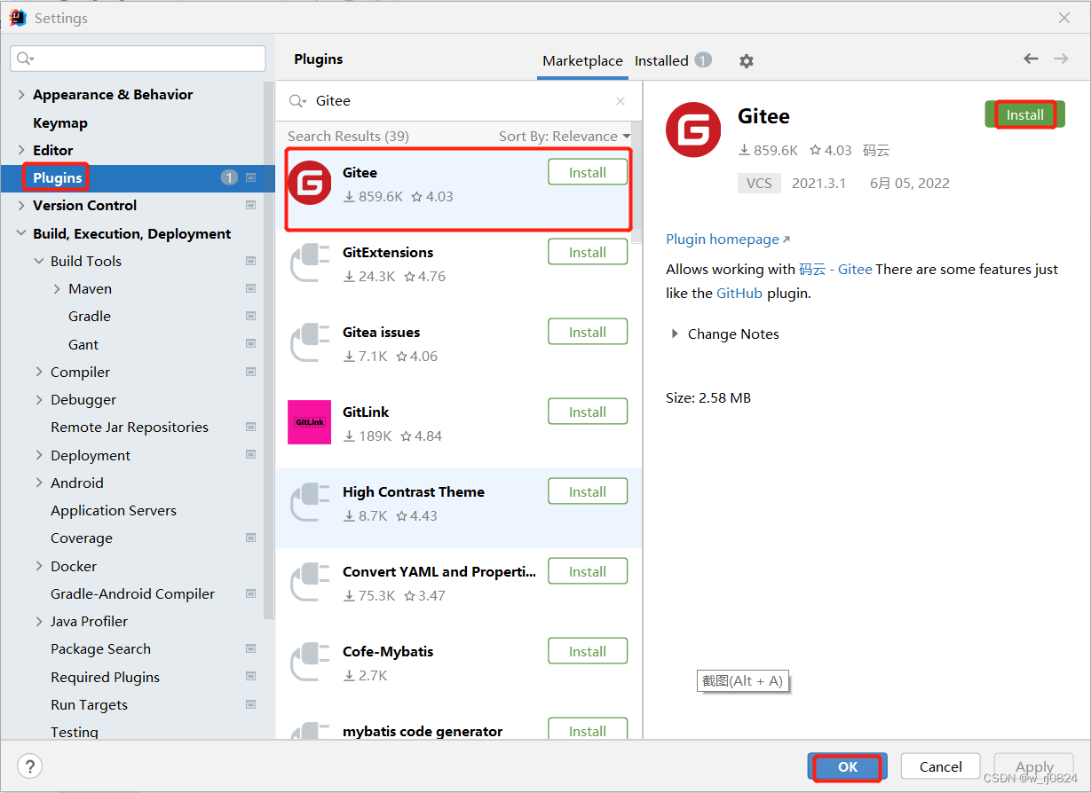Click the IntelliJ icon in title bar
Image resolution: width=1091 pixels, height=793 pixels.
18,18
